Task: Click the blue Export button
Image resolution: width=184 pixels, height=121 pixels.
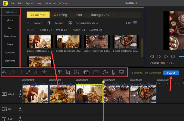Action: click(171, 73)
